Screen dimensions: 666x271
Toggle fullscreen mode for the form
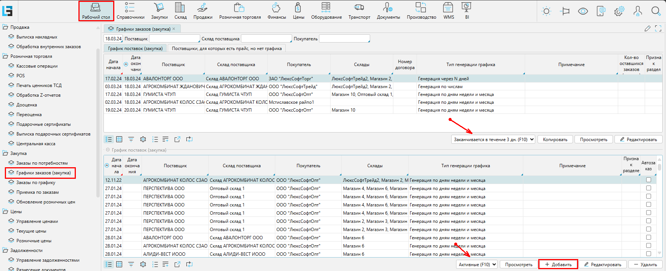tap(658, 28)
